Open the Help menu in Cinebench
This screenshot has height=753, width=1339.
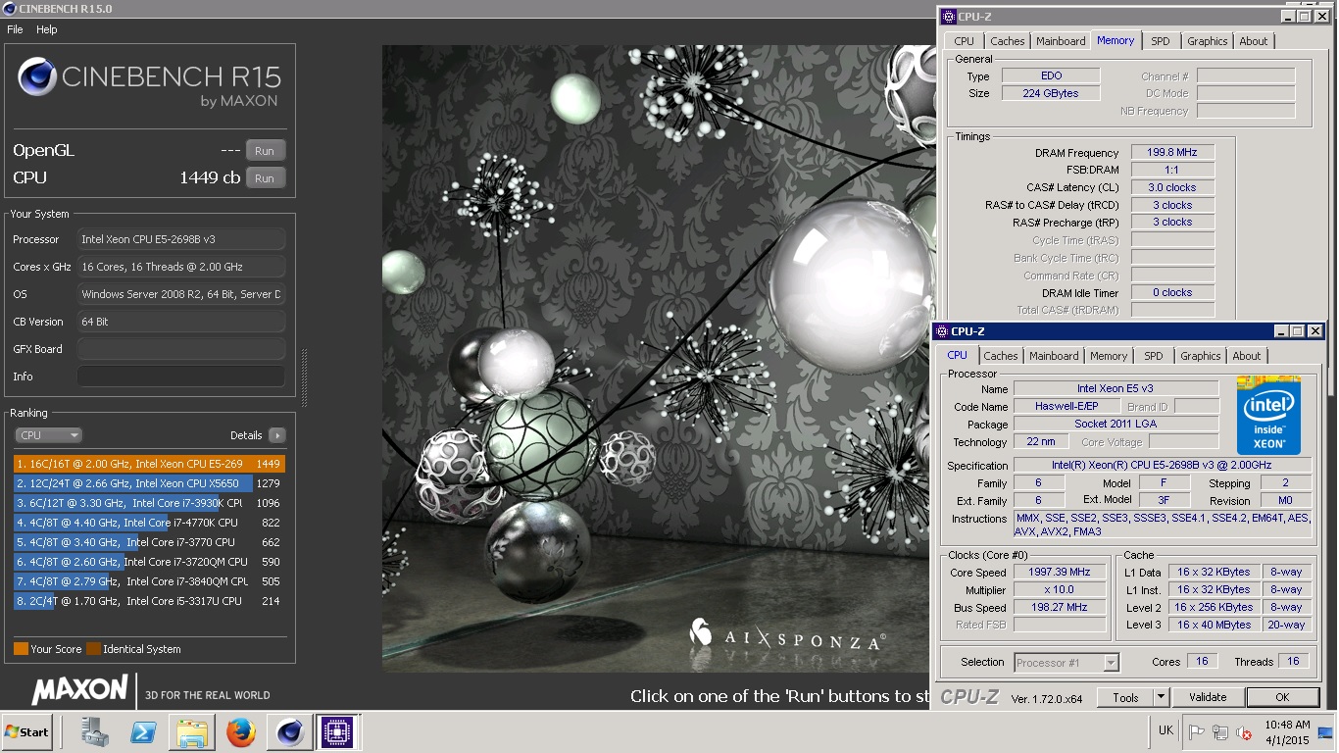pyautogui.click(x=47, y=29)
